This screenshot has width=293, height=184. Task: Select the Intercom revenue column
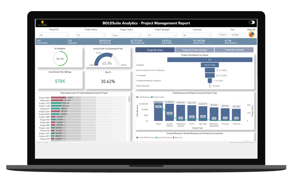pos(236,115)
